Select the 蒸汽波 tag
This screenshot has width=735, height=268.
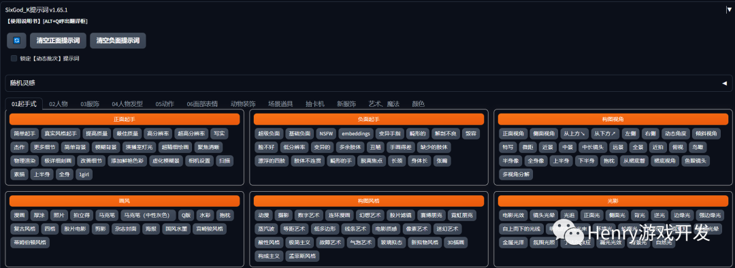pyautogui.click(x=266, y=229)
